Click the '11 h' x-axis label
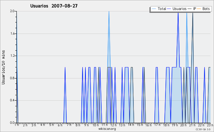The width and height of the screenshot is (214, 132). point(105,125)
